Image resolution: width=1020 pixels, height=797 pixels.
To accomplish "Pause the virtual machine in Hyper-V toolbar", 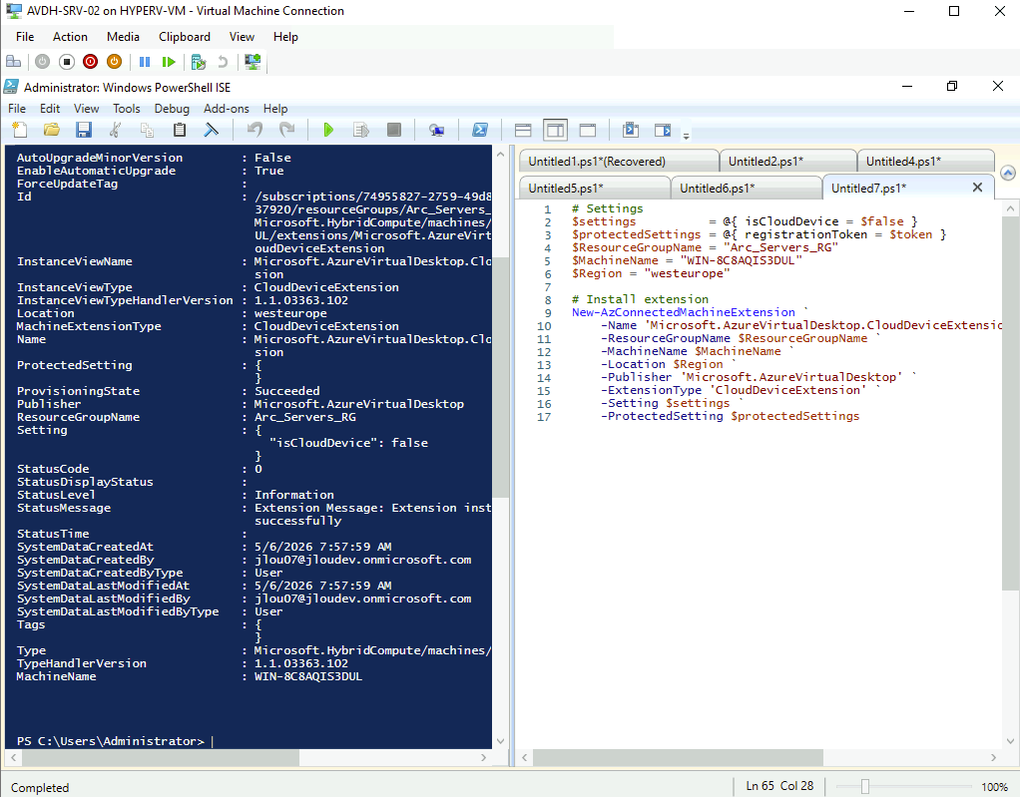I will (145, 62).
